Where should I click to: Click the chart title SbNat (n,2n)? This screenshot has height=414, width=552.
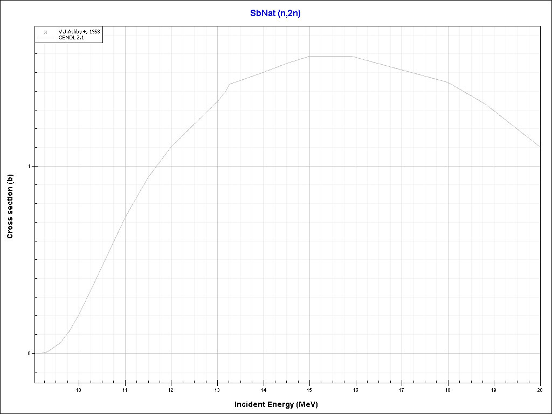[x=275, y=13]
